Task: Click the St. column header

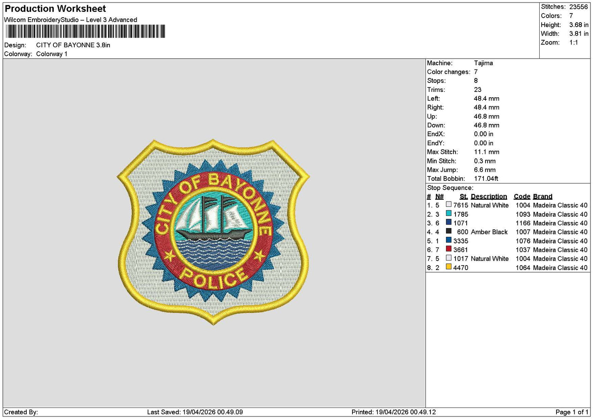Action: point(464,197)
